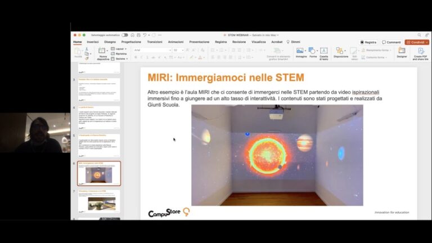This screenshot has height=243, width=432.
Task: Open the Registra ribbon tab
Action: (x=220, y=42)
